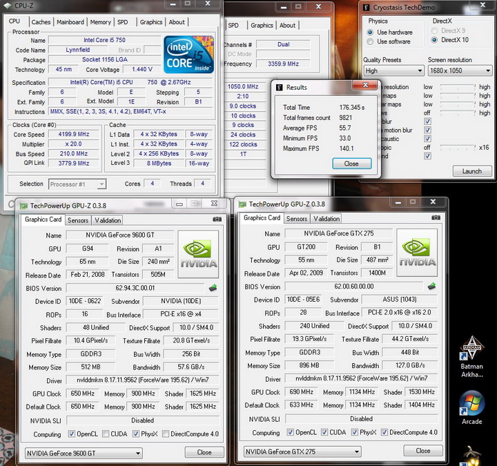Click anisotropic slider ending at x16
The width and height of the screenshot is (497, 466).
click(458, 148)
